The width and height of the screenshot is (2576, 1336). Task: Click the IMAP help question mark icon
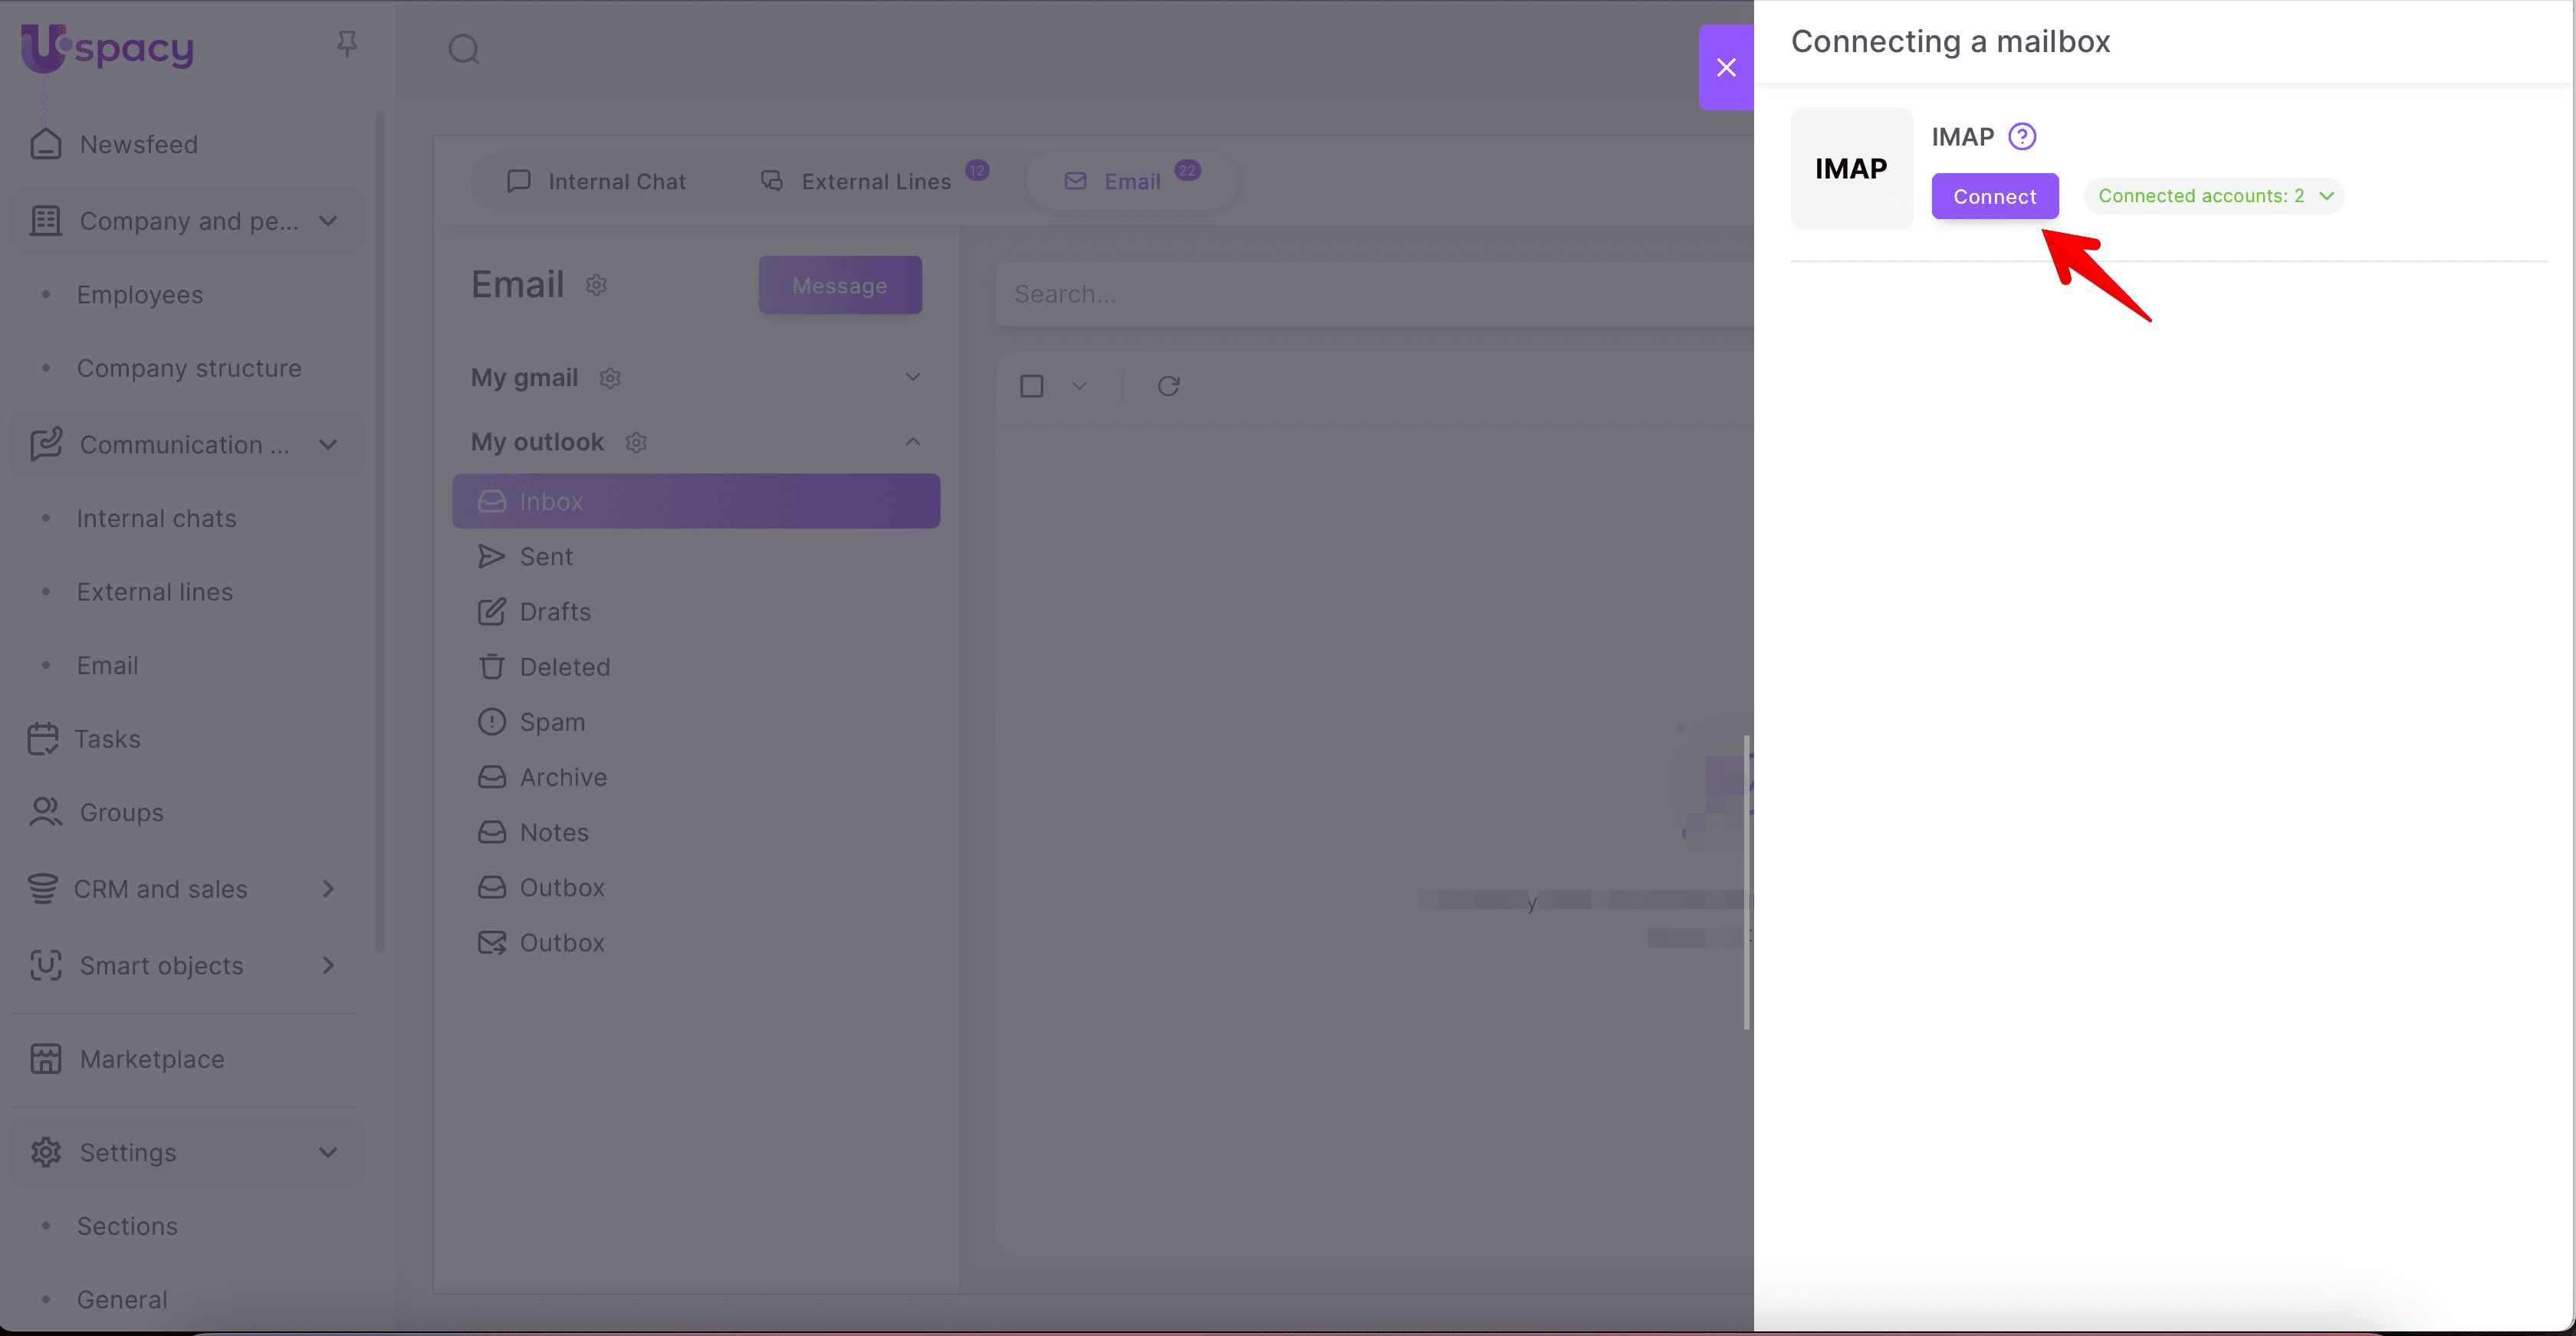coord(2022,136)
